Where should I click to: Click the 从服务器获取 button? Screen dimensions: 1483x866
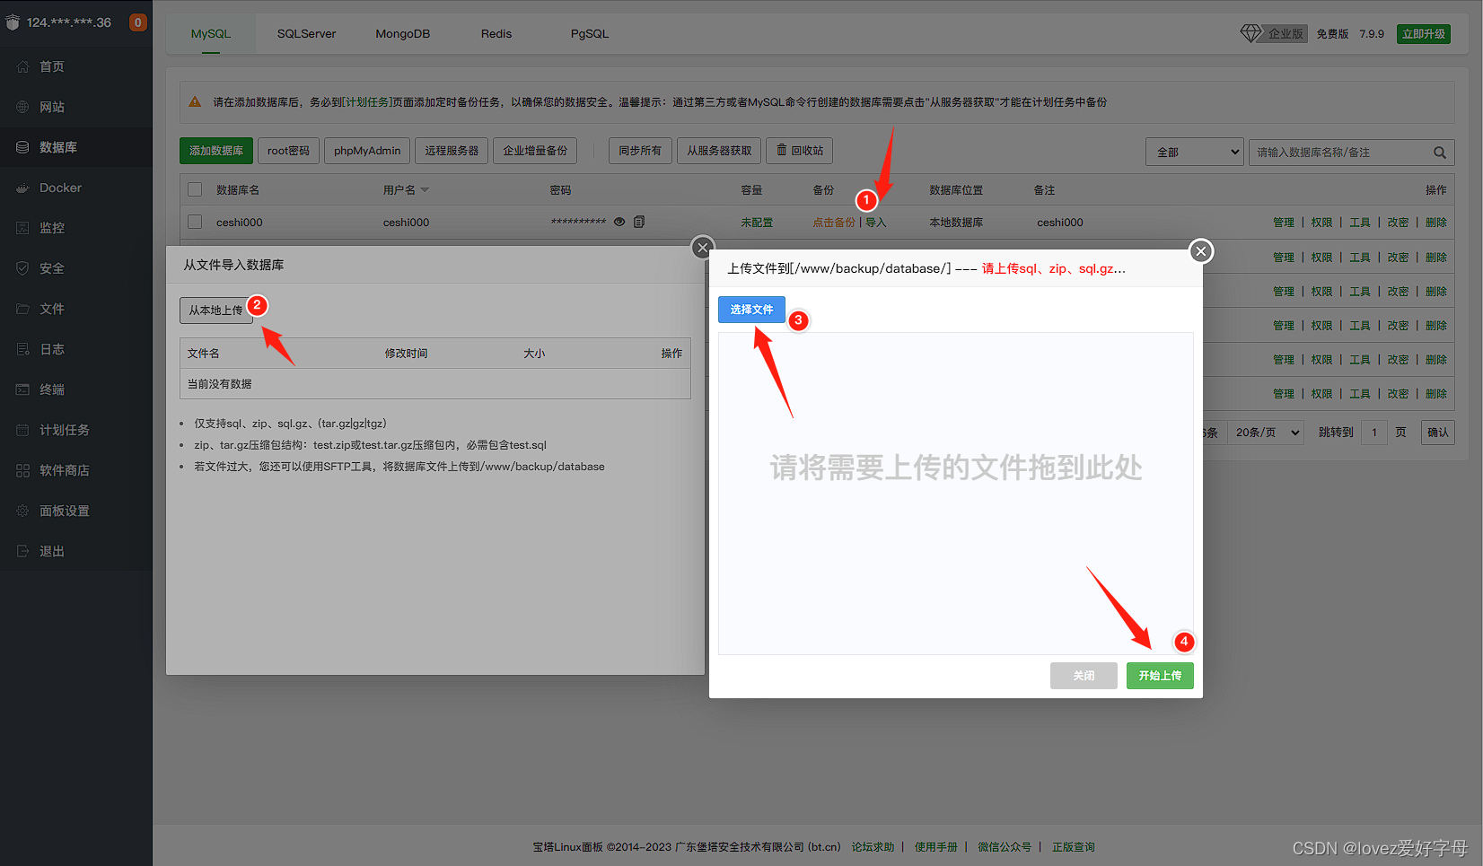(719, 151)
